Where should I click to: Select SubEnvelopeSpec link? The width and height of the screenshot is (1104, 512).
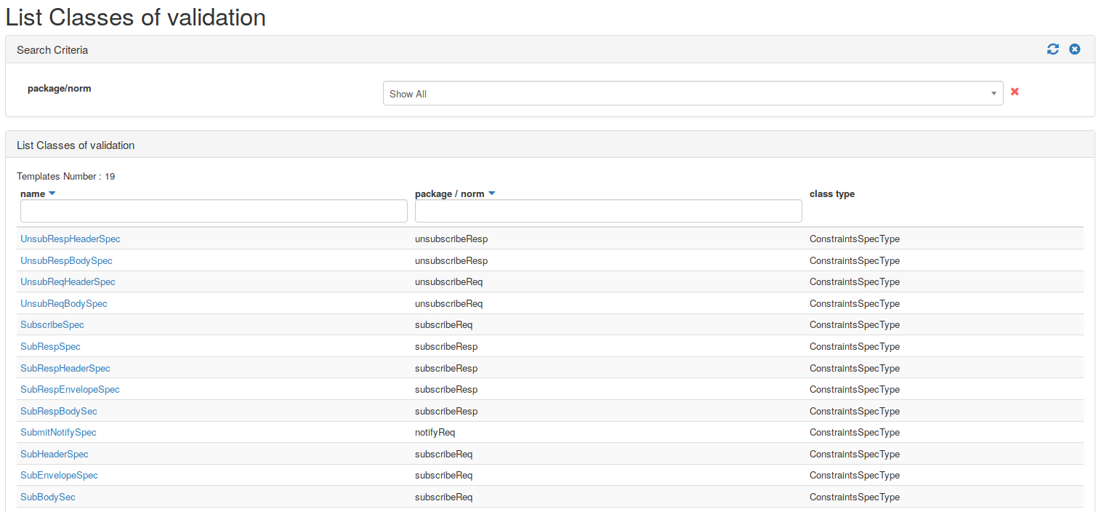click(59, 475)
